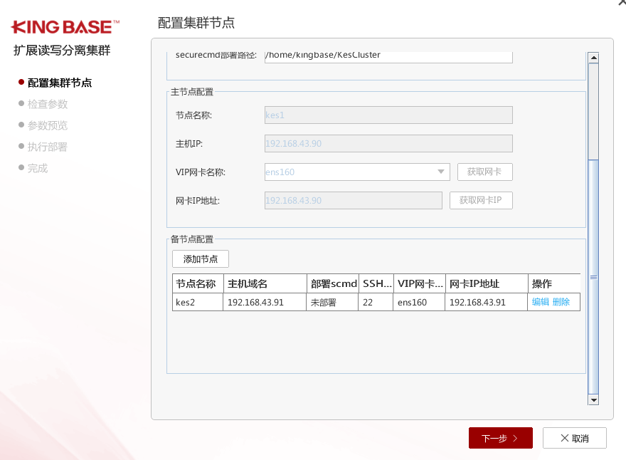The image size is (626, 460).
Task: Click the scrollbar down arrow
Action: click(593, 400)
